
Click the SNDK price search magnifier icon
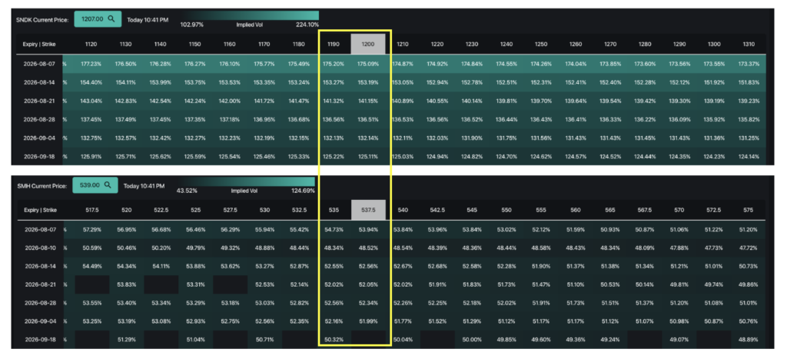coord(111,19)
